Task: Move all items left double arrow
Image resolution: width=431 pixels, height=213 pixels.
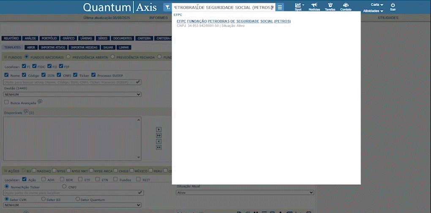Action: [x=158, y=147]
